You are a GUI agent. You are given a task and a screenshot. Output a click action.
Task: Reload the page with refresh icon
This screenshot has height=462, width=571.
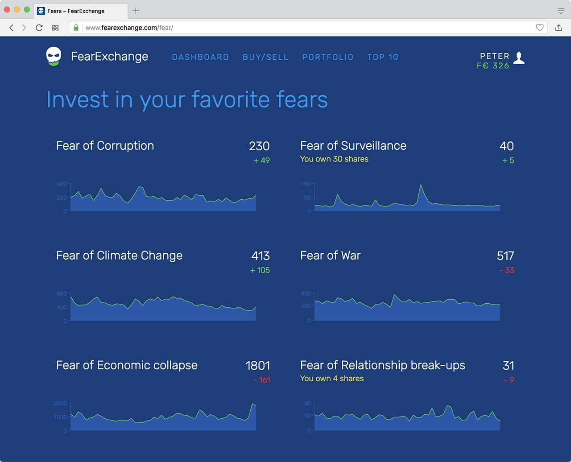tap(39, 28)
